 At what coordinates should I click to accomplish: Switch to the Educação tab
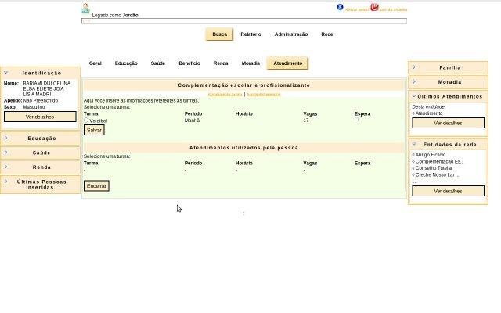pyautogui.click(x=126, y=63)
